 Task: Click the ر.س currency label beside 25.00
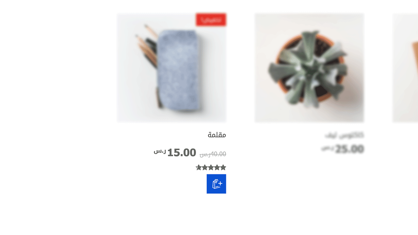[328, 148]
